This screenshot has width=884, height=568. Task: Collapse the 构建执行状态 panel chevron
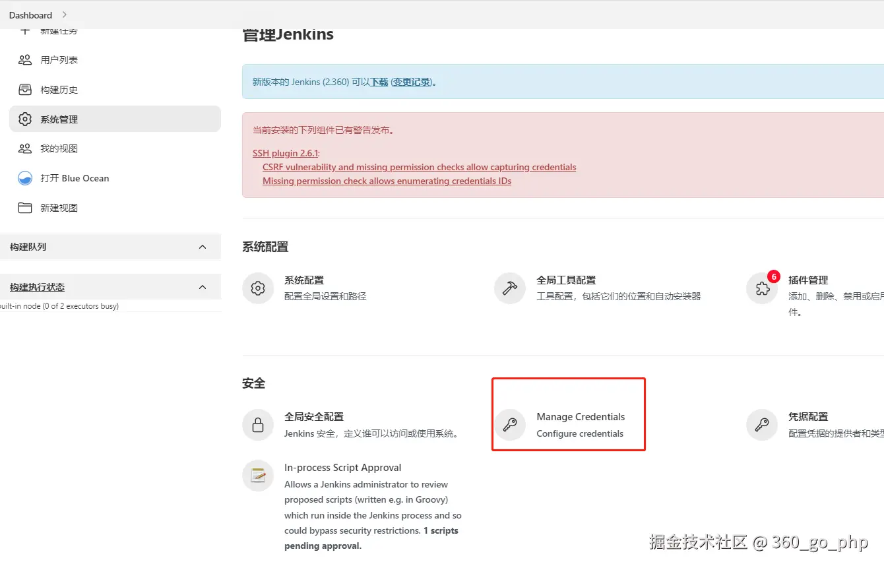(203, 287)
